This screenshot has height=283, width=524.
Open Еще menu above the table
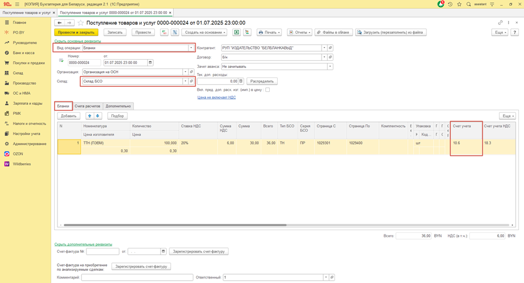pos(507,116)
